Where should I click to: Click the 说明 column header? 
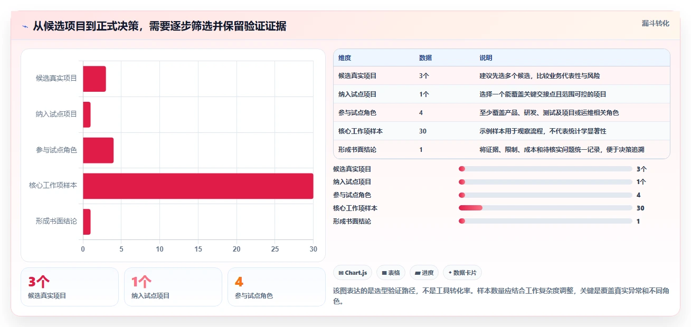click(x=486, y=57)
